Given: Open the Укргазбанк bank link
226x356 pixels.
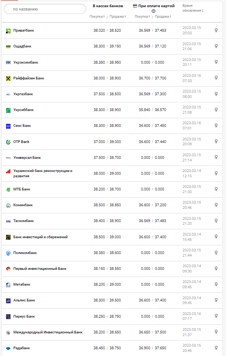Looking at the screenshot, I should coord(23,94).
